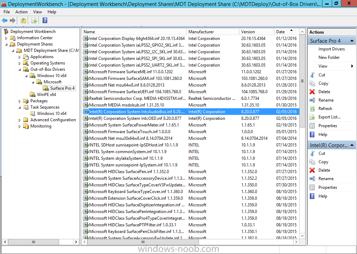Collapse the Task Sequences node
Viewport: 357px width, 254px height.
click(x=20, y=108)
